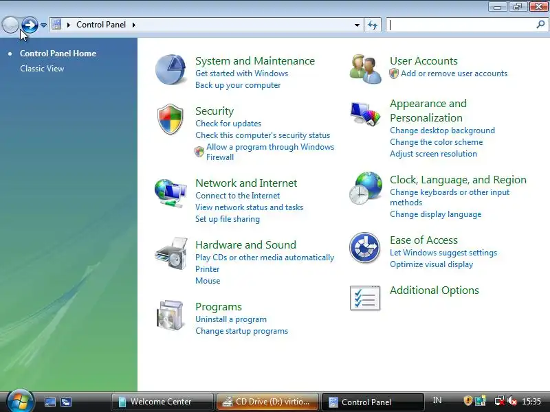Switch to CD Drive (D:) taskbar window
This screenshot has width=550, height=412.
(267, 402)
